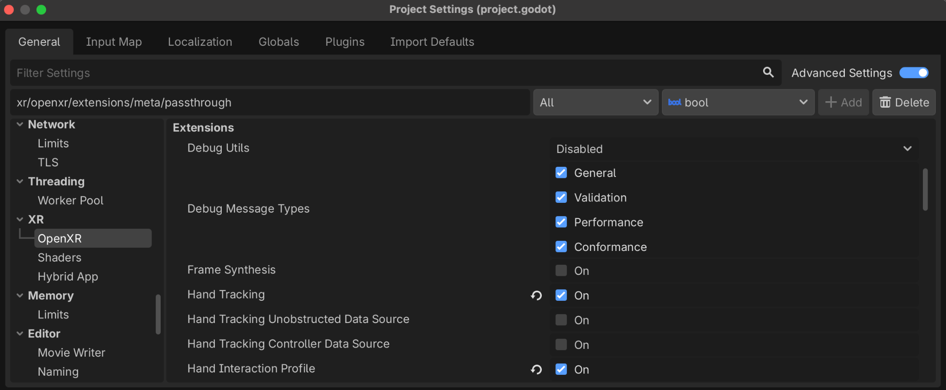Collapse the XR tree section

(20, 219)
